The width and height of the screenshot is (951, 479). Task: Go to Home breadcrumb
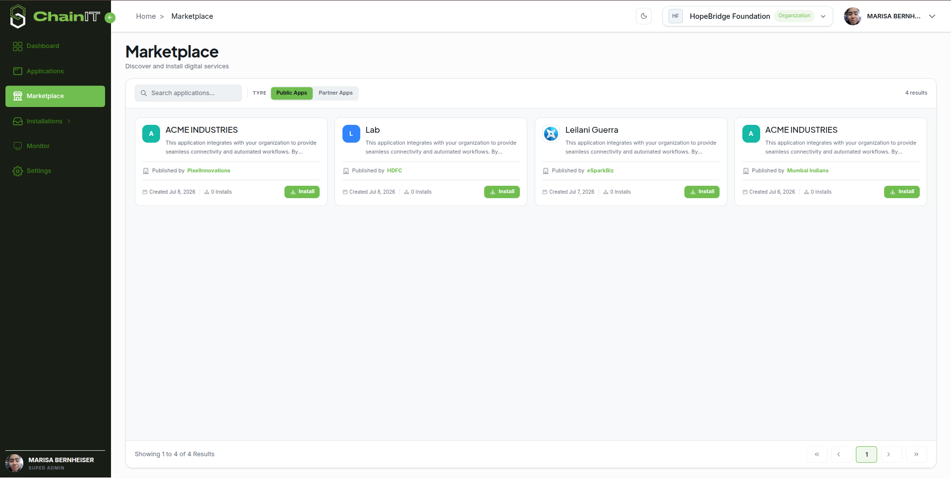(146, 16)
